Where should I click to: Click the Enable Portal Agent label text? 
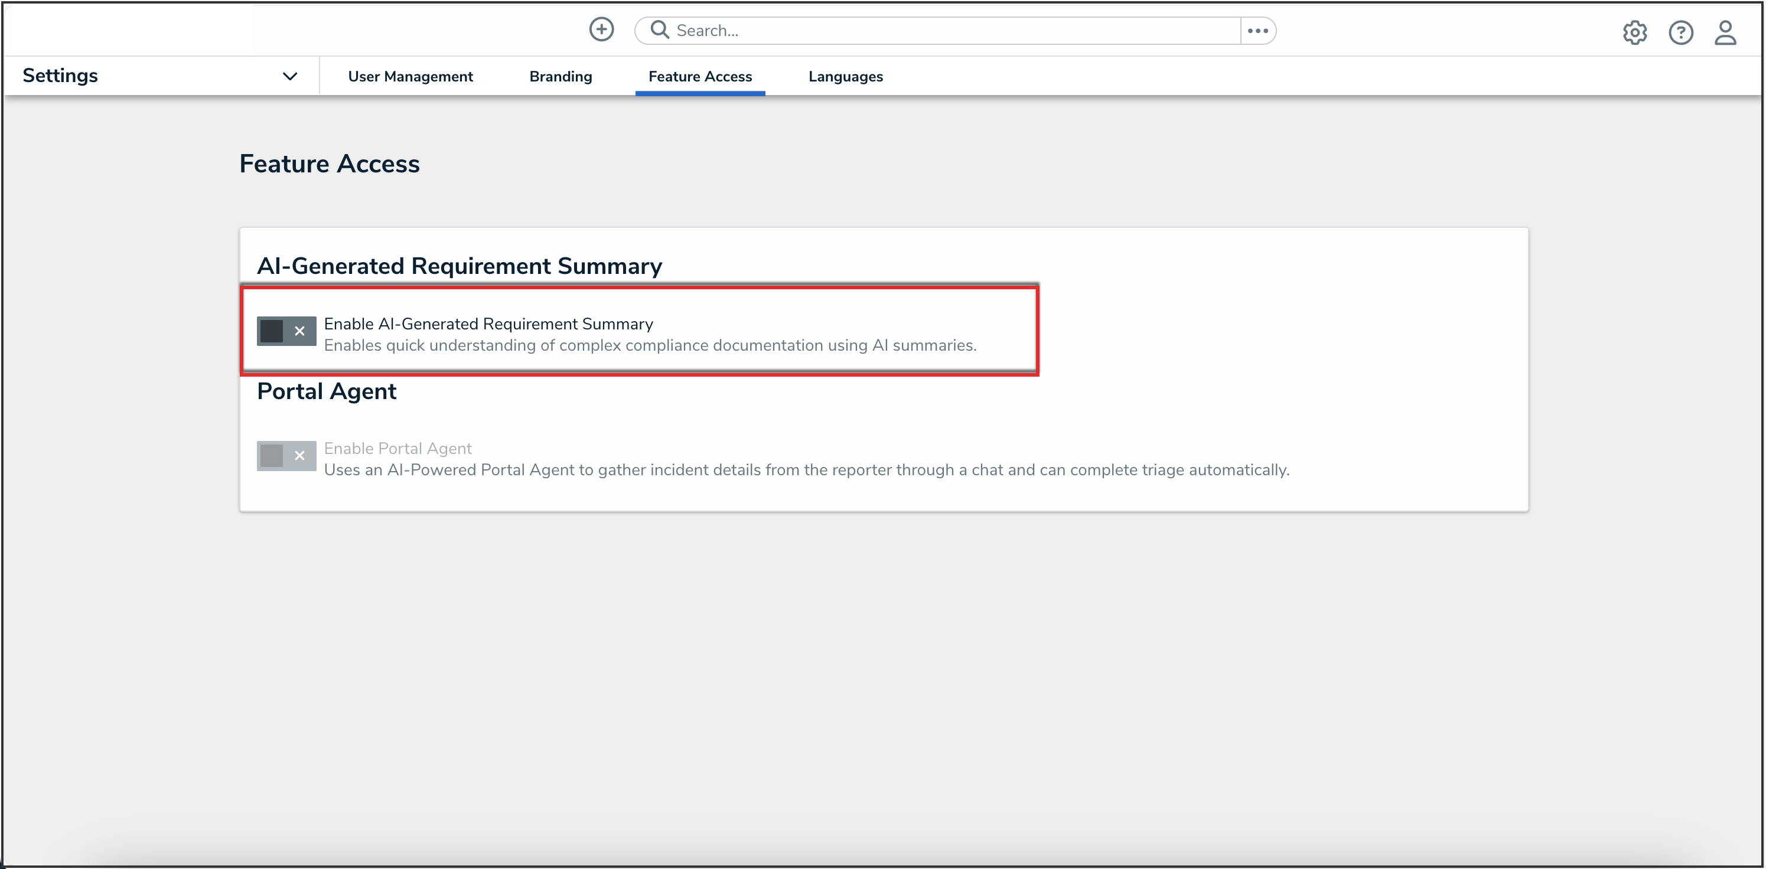(397, 448)
